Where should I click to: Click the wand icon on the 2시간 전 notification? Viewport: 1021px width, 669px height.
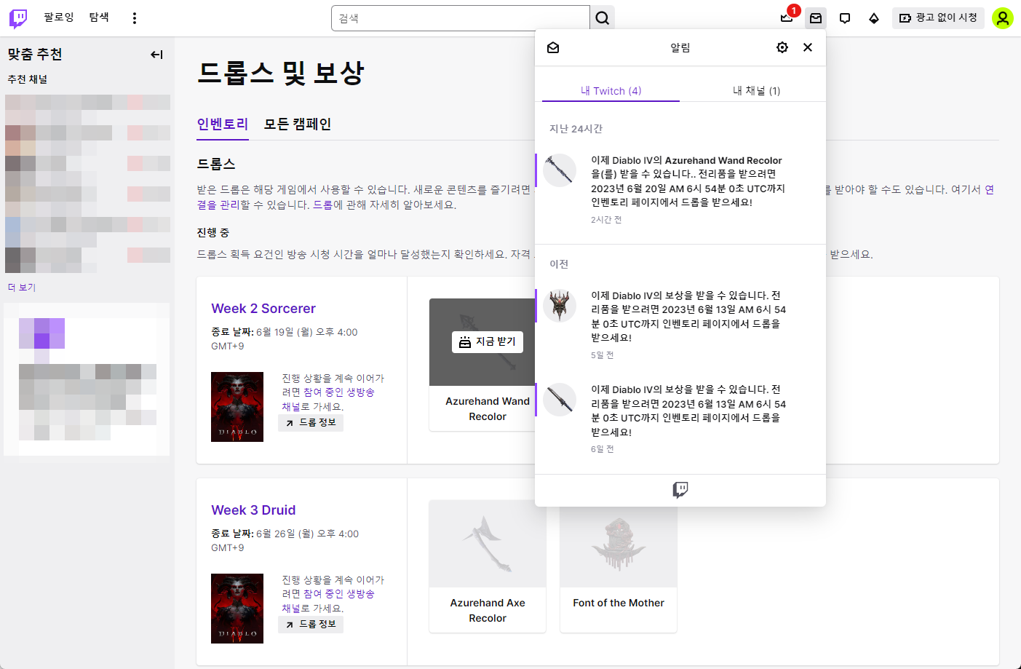click(x=560, y=170)
